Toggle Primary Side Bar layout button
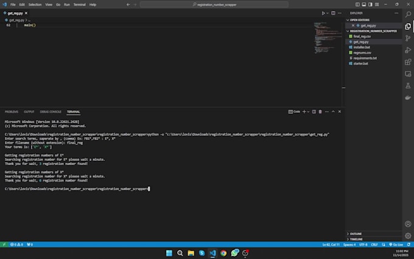 click(357, 4)
